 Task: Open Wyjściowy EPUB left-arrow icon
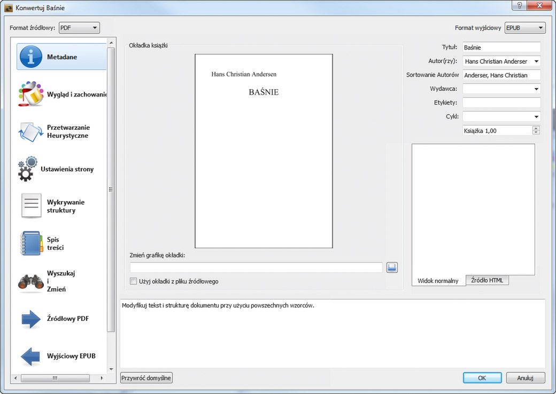tap(31, 356)
